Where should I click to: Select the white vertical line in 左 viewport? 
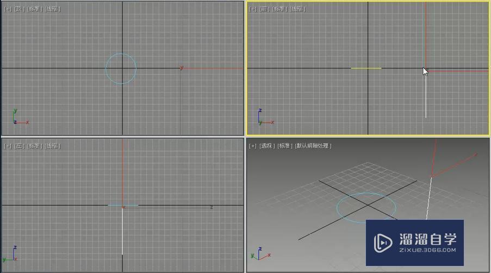(x=122, y=231)
